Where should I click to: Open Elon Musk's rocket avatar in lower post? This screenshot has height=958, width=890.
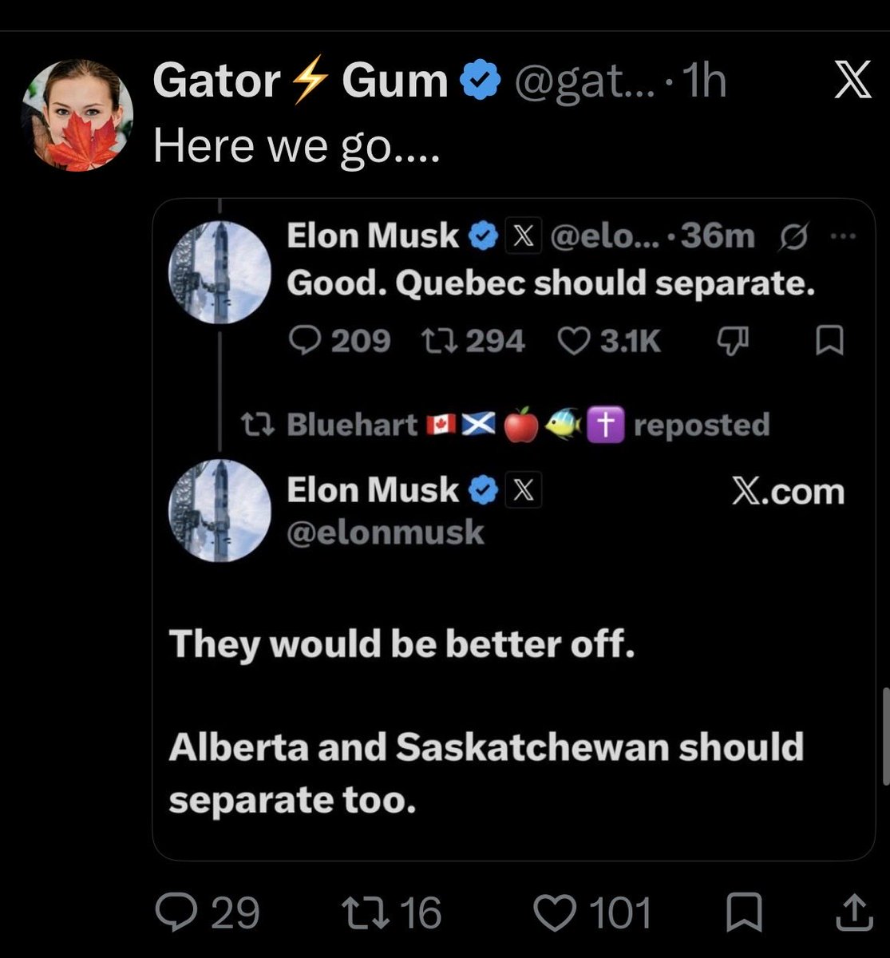coord(220,510)
